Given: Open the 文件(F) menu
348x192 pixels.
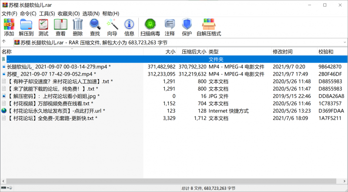Looking at the screenshot, I should click(x=10, y=13).
